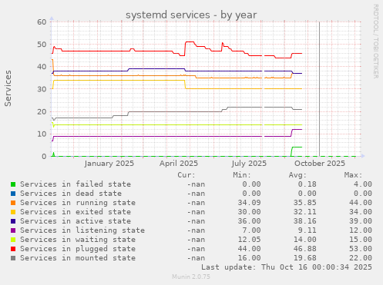Screen dimensions: 383x285
Task: Click the running state avg value 35.85
Action: click(305, 203)
